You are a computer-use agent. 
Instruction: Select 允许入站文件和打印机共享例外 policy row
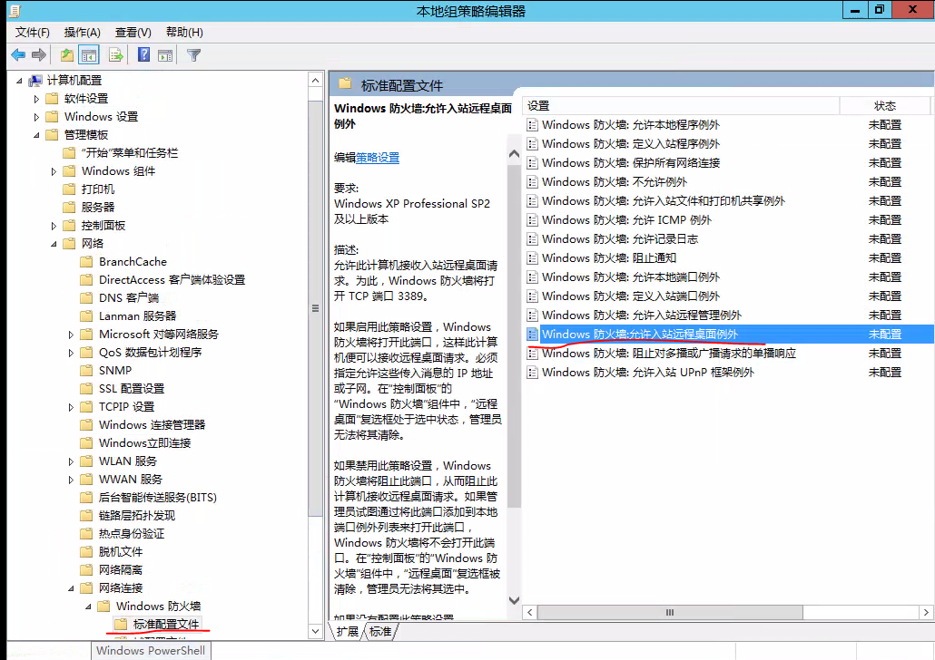tap(727, 200)
